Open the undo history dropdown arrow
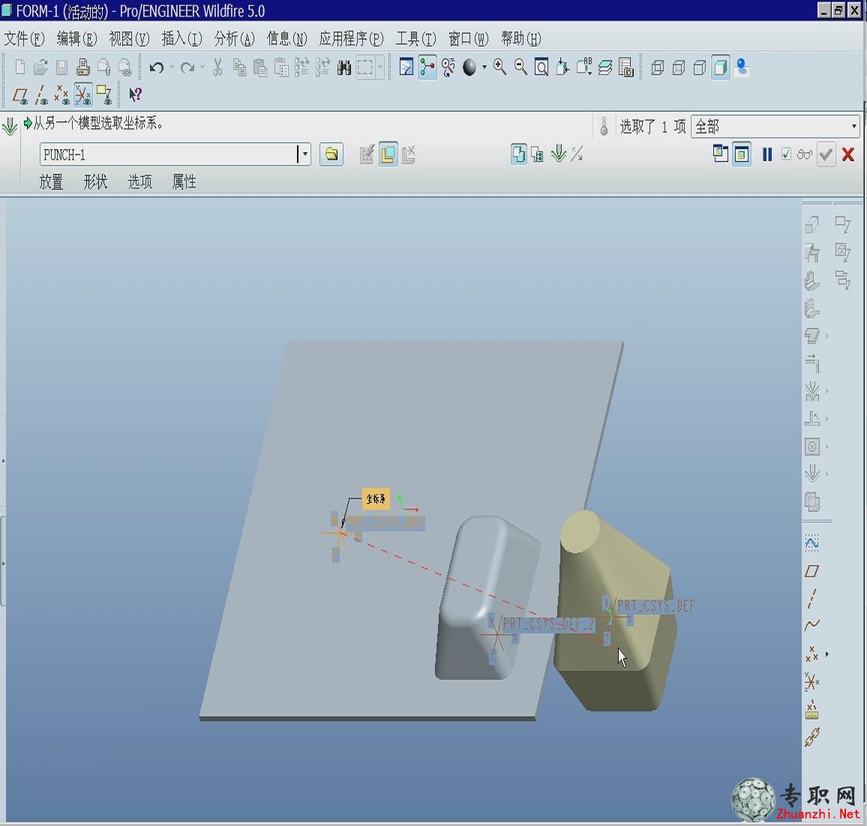The height and width of the screenshot is (826, 867). click(172, 67)
